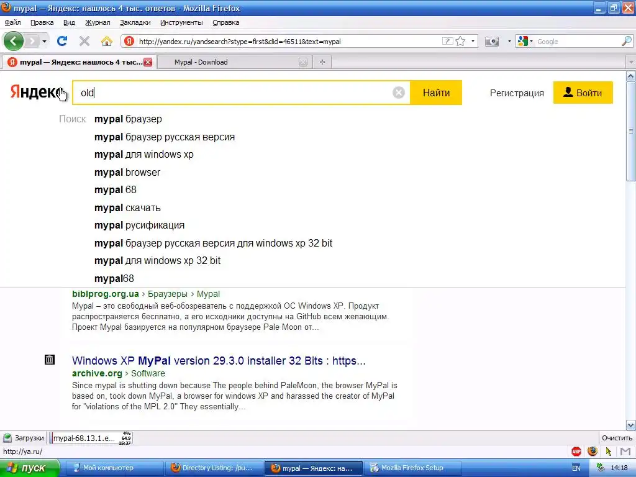This screenshot has height=477, width=636.
Task: Clear the Yandex search field with the X
Action: point(399,93)
